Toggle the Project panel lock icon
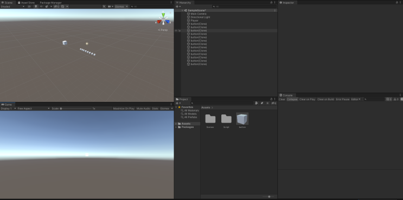This screenshot has height=200, width=403. [x=271, y=99]
